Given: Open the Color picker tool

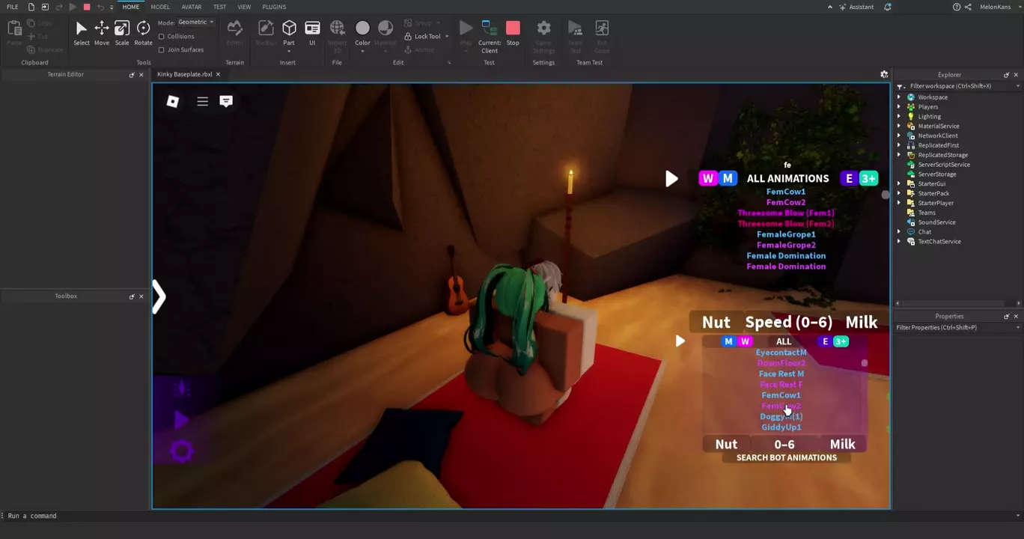Looking at the screenshot, I should (362, 32).
